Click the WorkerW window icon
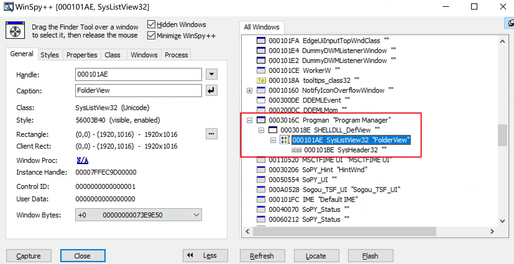Viewport: 514px width, 264px height. click(261, 70)
